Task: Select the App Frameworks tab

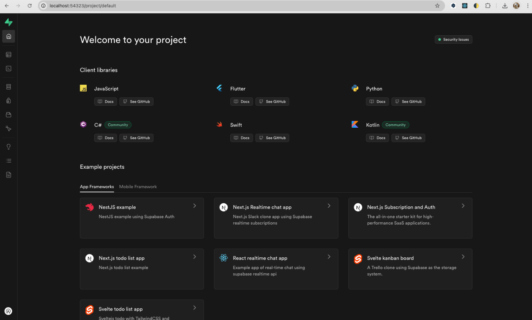Action: point(97,187)
